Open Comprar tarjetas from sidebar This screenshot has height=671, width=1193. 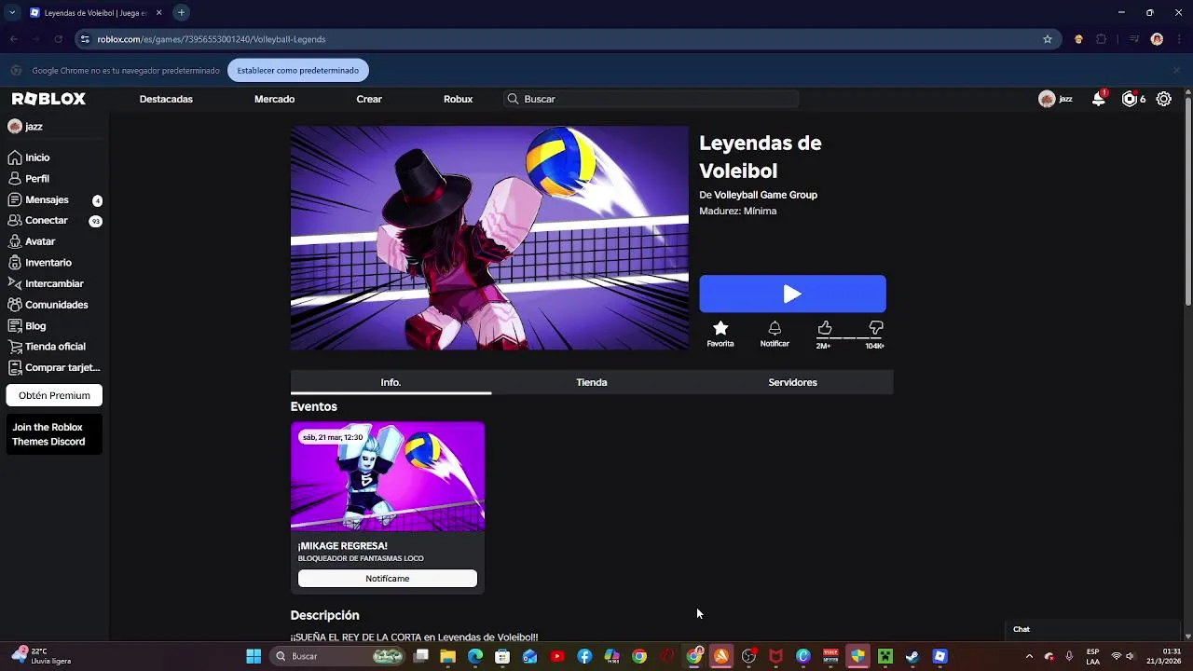click(54, 367)
